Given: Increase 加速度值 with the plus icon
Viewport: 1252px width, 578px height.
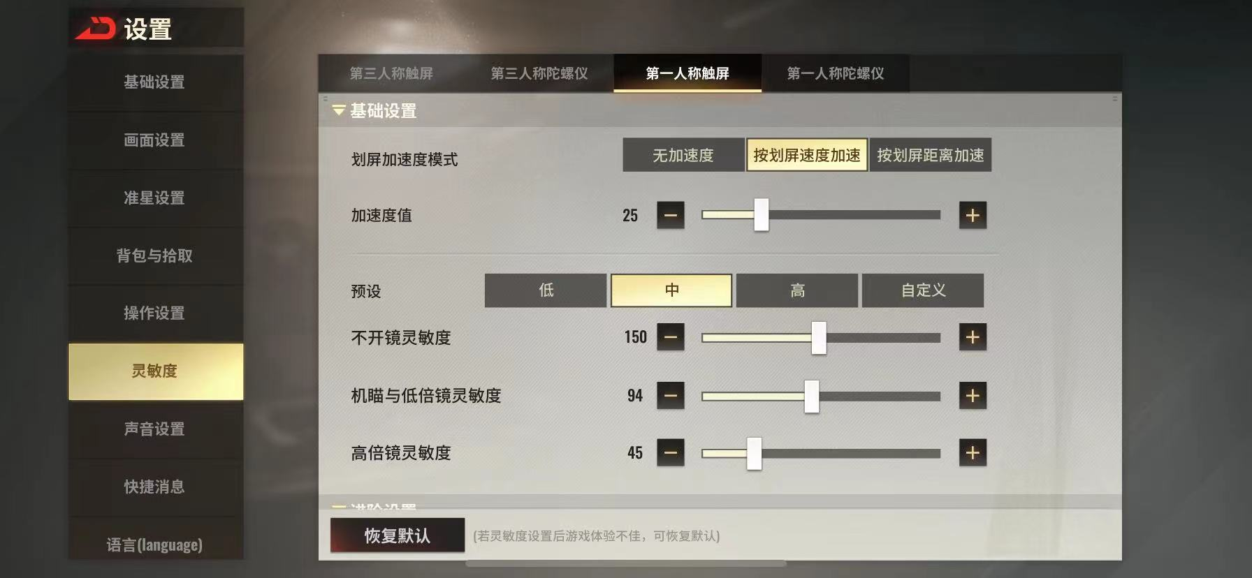Looking at the screenshot, I should (x=973, y=215).
